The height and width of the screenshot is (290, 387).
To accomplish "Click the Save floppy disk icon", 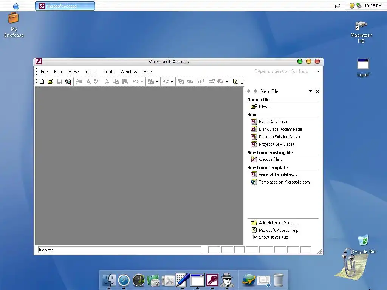I will (59, 82).
